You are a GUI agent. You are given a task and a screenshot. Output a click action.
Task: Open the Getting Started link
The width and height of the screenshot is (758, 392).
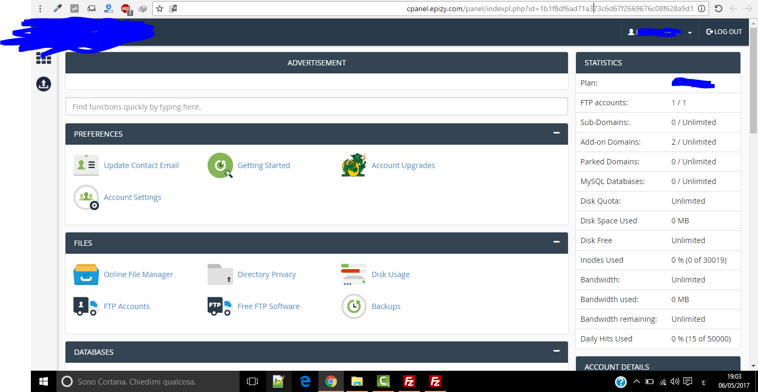[264, 165]
